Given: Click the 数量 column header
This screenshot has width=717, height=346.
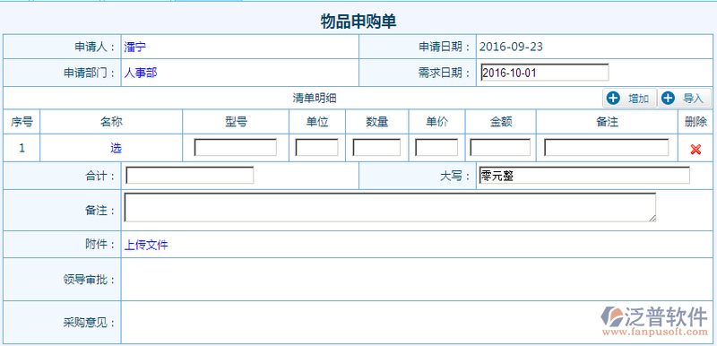Looking at the screenshot, I should click(377, 122).
